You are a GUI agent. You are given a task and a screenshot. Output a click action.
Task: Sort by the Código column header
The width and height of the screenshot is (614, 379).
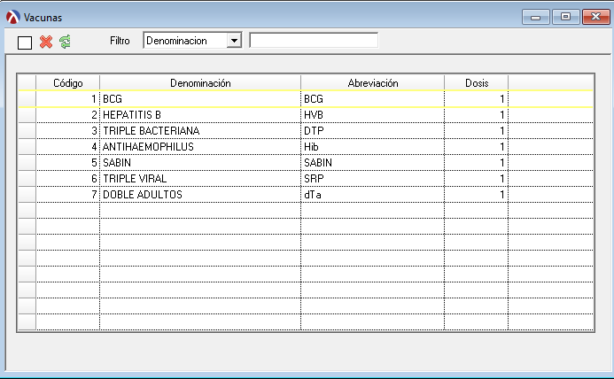pyautogui.click(x=67, y=82)
